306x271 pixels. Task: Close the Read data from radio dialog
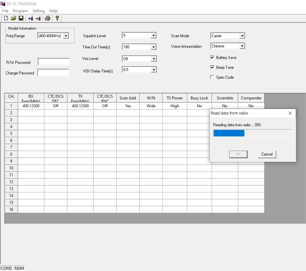pyautogui.click(x=290, y=113)
